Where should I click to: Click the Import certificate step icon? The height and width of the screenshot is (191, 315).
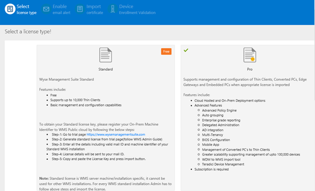coord(80,9)
